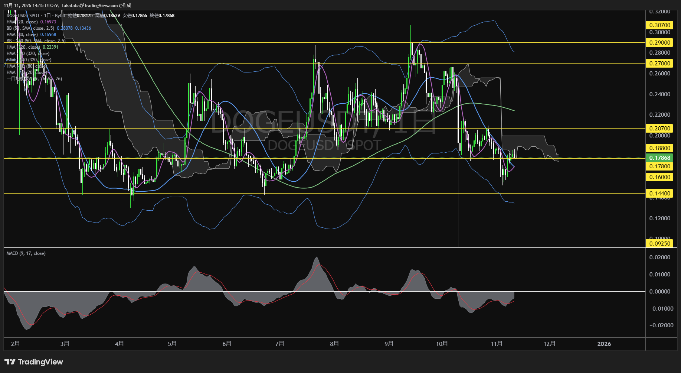
Task: Open the MACD (9, 17, close) indicator label
Action: pyautogui.click(x=26, y=253)
